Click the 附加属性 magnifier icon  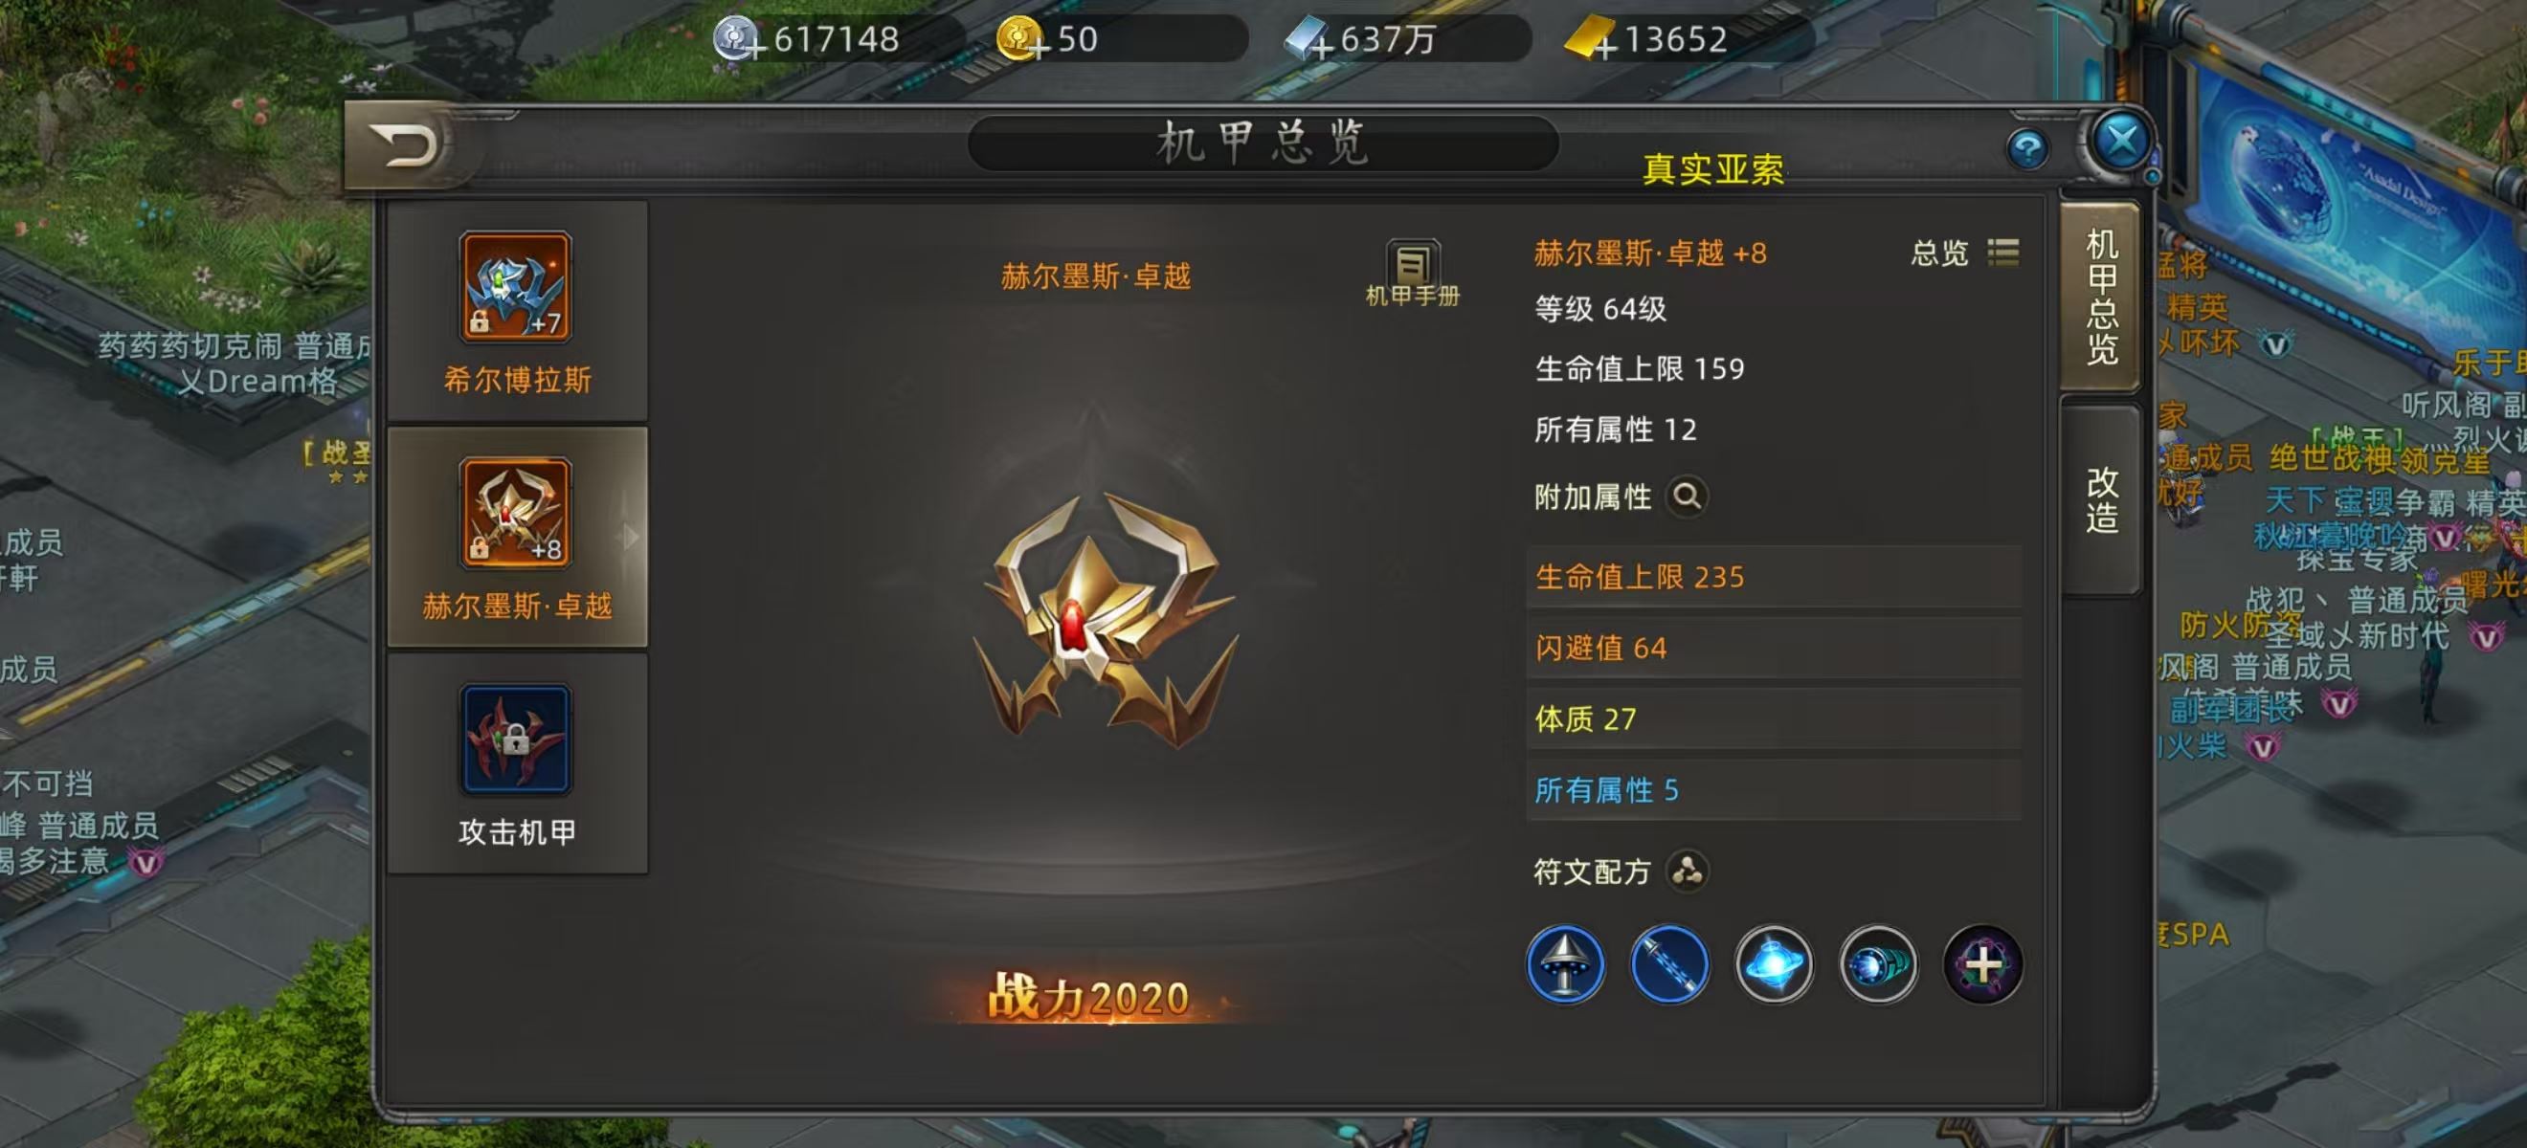point(1687,497)
